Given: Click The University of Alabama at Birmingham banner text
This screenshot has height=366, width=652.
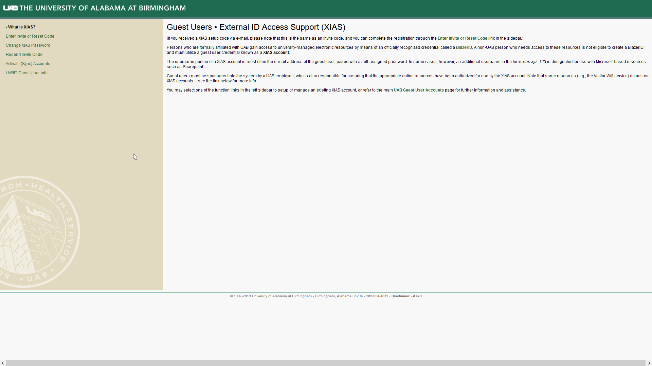Looking at the screenshot, I should coord(103,8).
